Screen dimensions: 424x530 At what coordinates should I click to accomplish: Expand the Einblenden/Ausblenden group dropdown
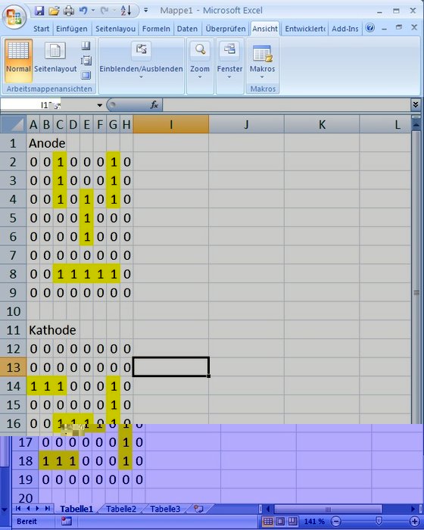point(141,60)
